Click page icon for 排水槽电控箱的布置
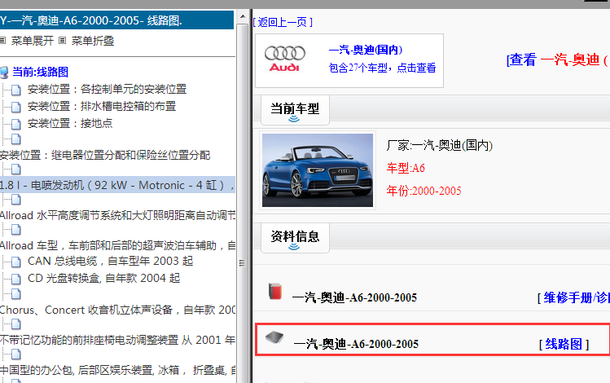Image resolution: width=610 pixels, height=383 pixels. coord(16,107)
